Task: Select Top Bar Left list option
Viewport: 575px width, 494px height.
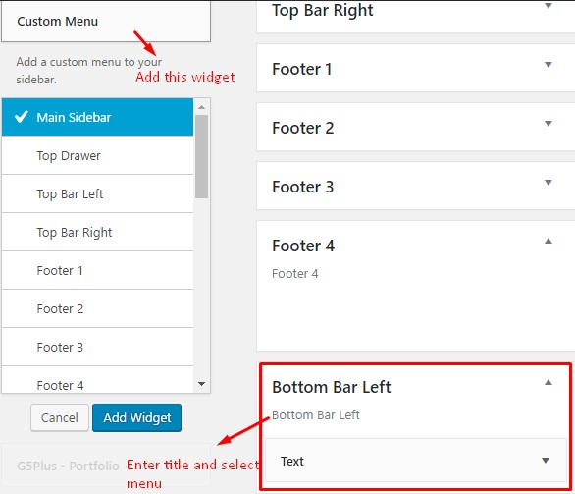Action: (x=97, y=193)
